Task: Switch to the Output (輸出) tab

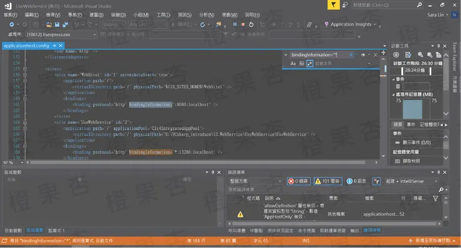Action: (x=354, y=231)
